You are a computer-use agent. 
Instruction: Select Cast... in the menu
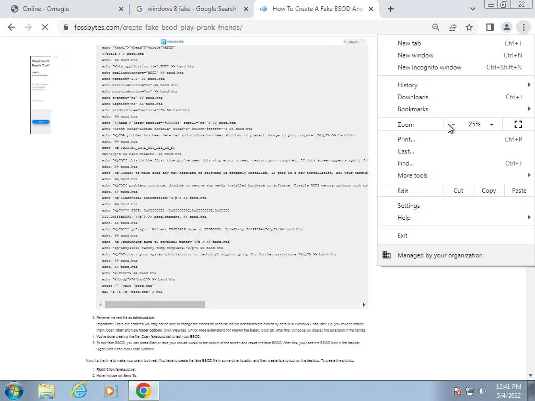[456, 151]
